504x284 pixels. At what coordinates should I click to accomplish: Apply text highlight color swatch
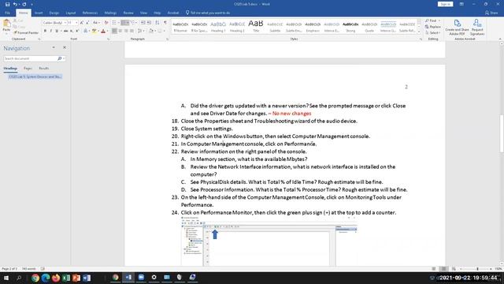pyautogui.click(x=94, y=31)
